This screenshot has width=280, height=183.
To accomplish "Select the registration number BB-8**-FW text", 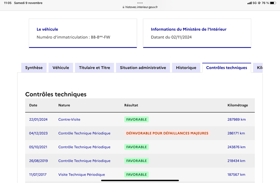I will click(x=100, y=37).
